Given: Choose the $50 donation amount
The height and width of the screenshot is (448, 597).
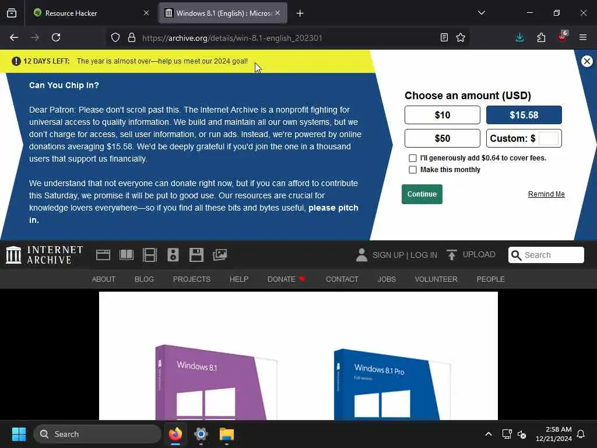Looking at the screenshot, I should (x=443, y=138).
